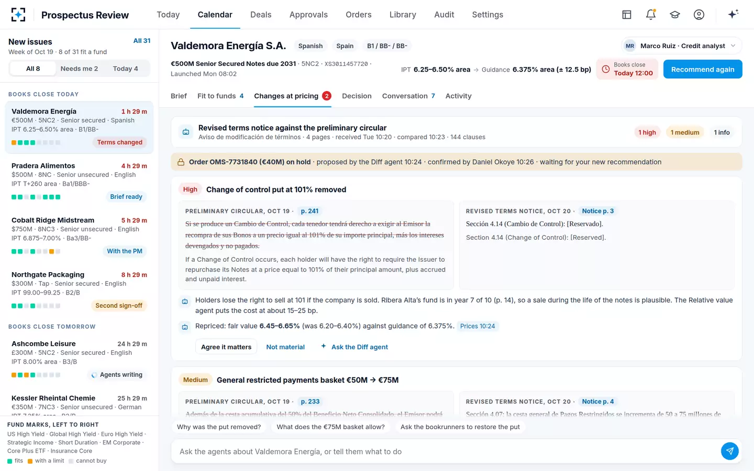Filter by the 1 info chip
Image resolution: width=754 pixels, height=471 pixels.
(722, 132)
